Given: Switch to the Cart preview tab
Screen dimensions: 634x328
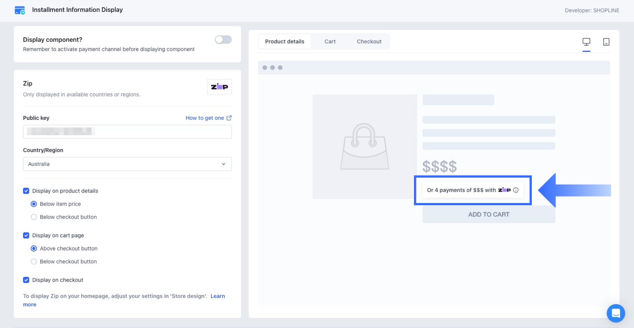Looking at the screenshot, I should (x=330, y=41).
